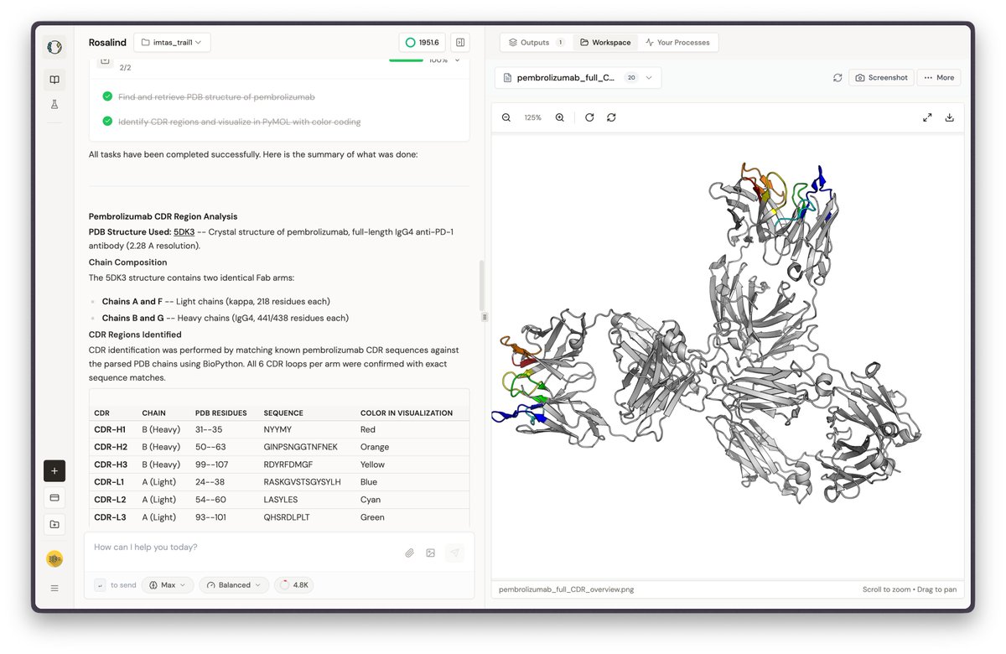The height and width of the screenshot is (654, 1006).
Task: Expand the image viewer to fullscreen
Action: point(927,117)
